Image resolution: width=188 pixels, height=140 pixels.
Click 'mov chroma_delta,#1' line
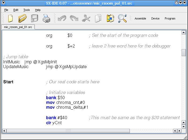coord(67,107)
